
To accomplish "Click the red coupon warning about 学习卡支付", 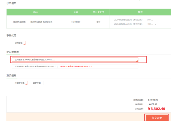I will pyautogui.click(x=76, y=66).
